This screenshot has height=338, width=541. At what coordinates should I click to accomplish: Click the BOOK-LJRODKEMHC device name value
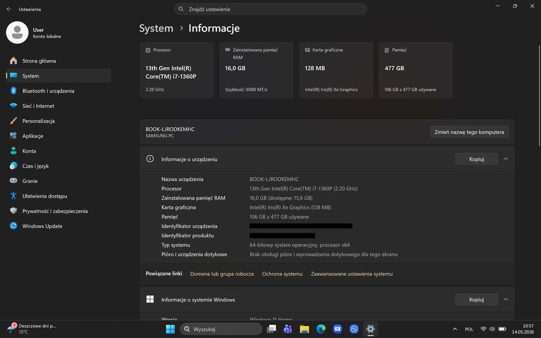pyautogui.click(x=274, y=179)
